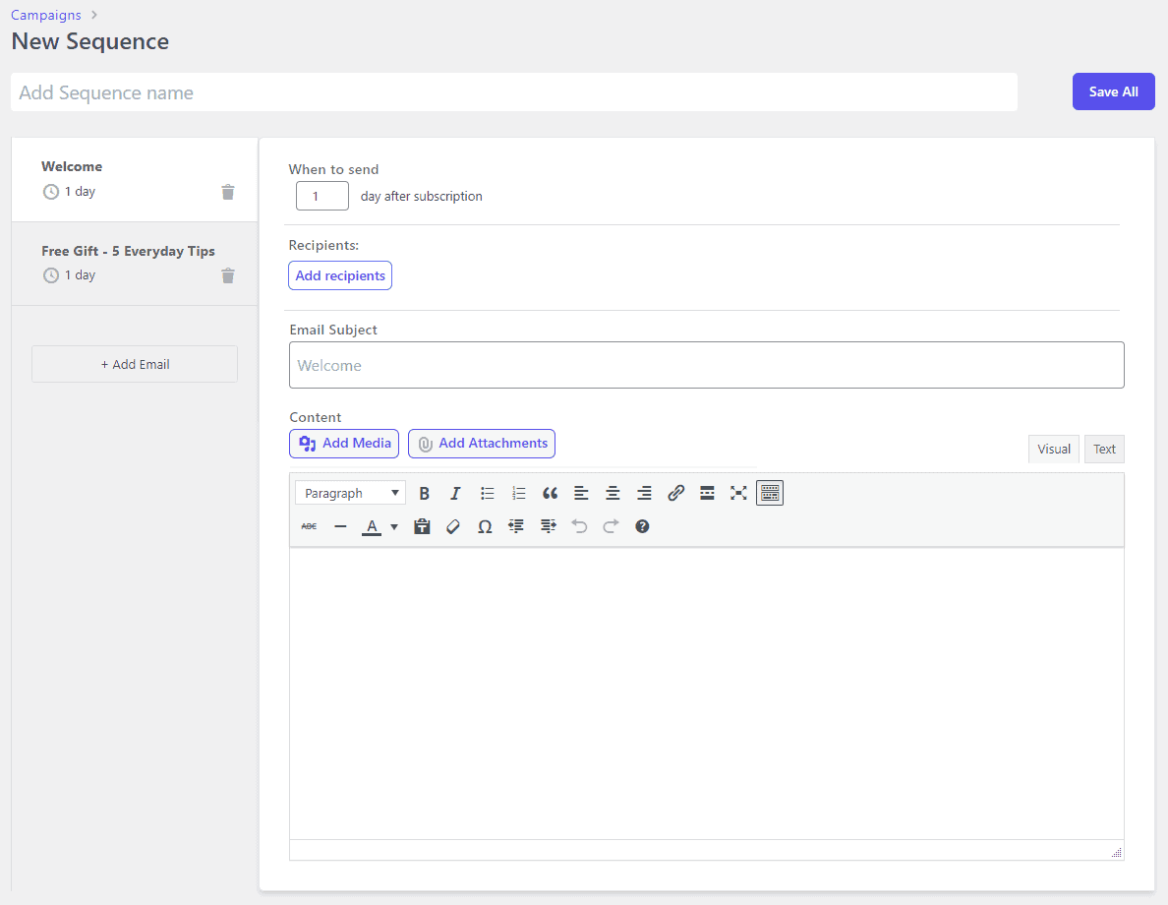Apply italic formatting in the editor
Image resolution: width=1168 pixels, height=905 pixels.
tap(455, 494)
